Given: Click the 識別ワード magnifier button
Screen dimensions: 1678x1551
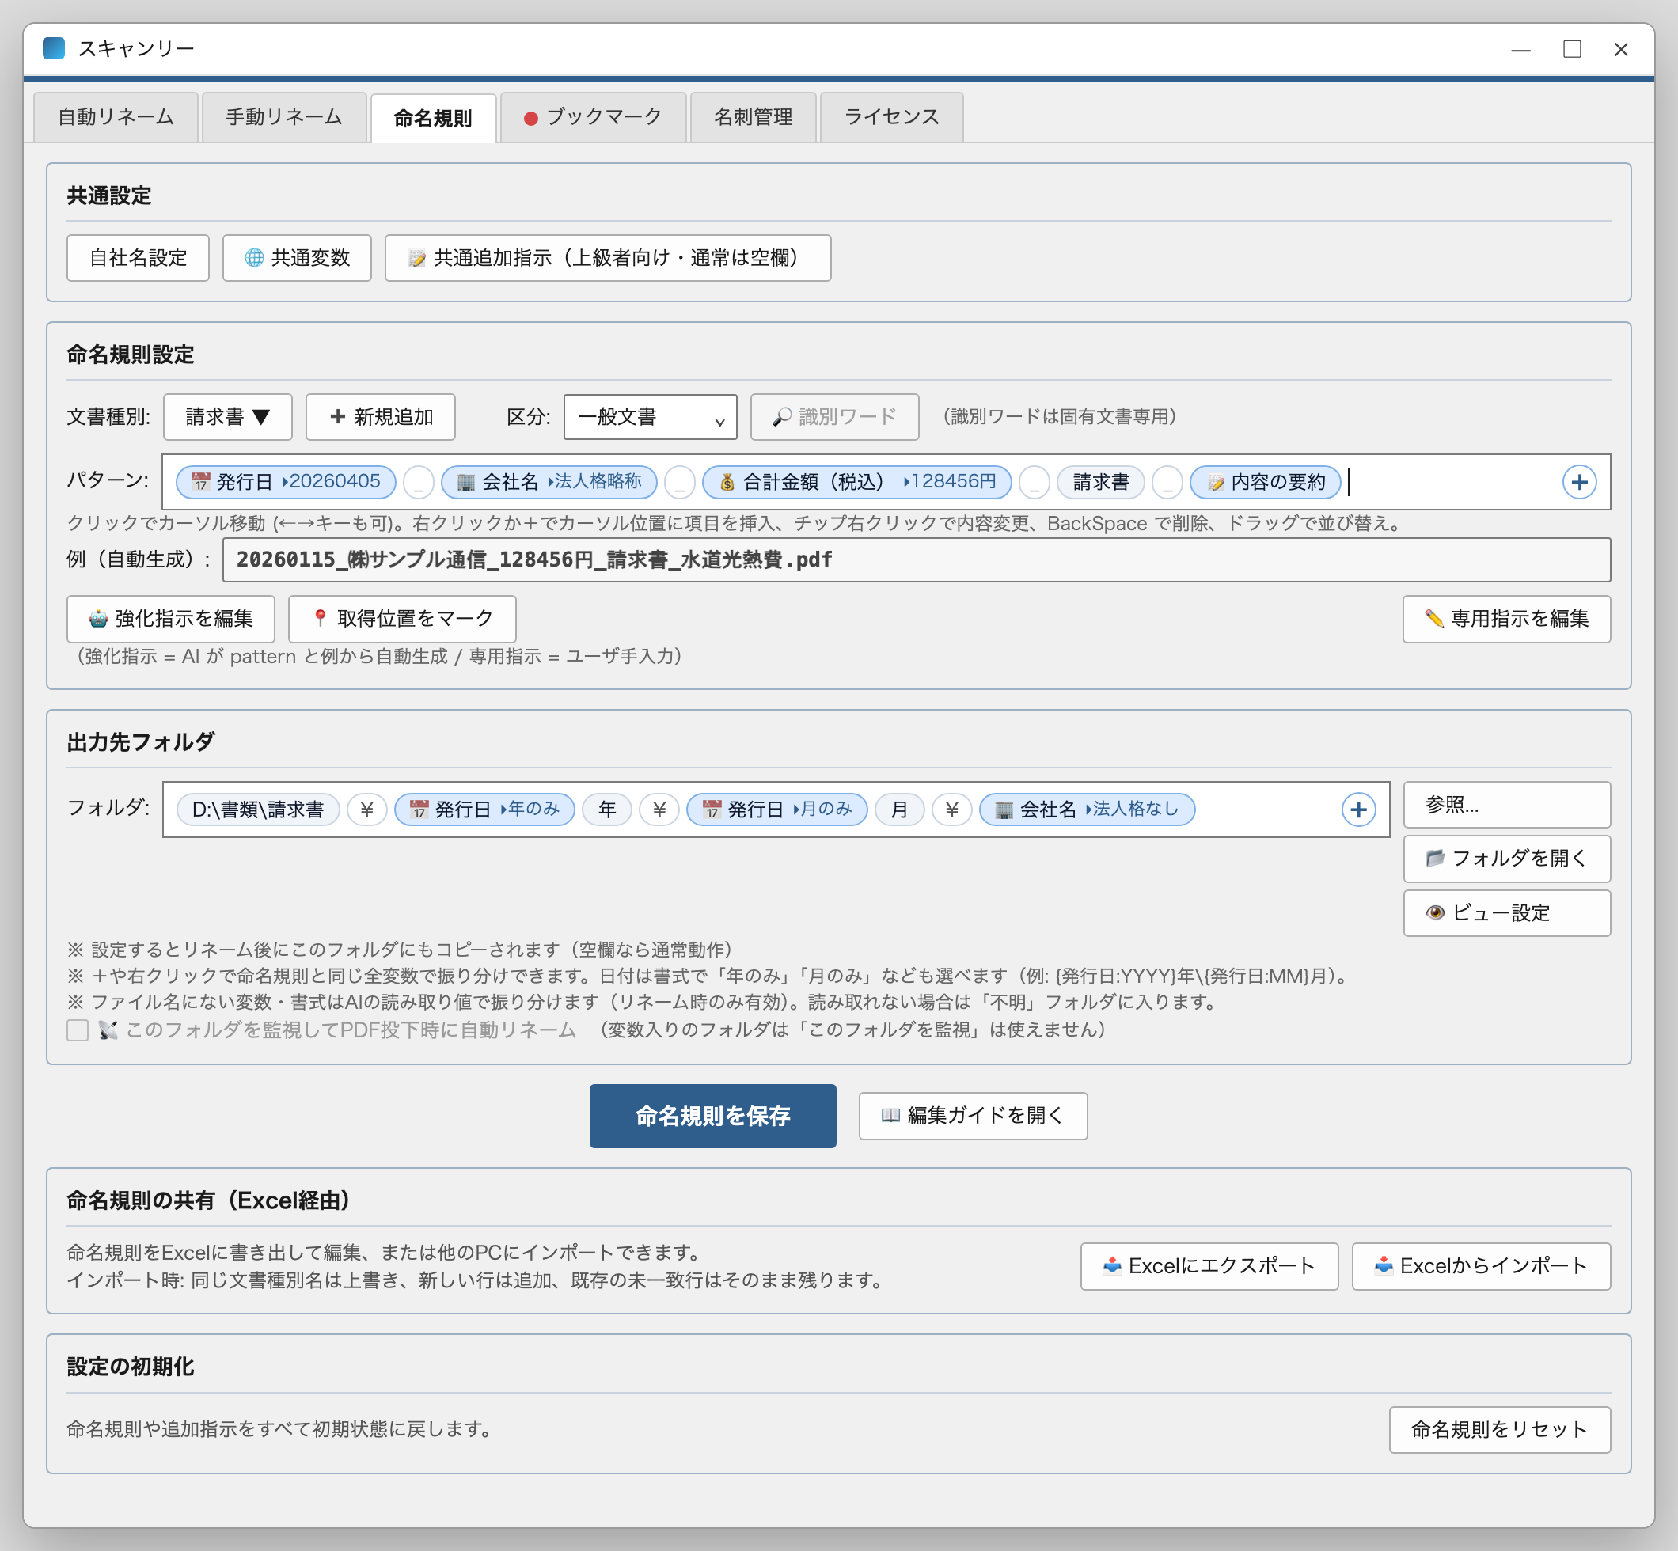Looking at the screenshot, I should [x=834, y=417].
